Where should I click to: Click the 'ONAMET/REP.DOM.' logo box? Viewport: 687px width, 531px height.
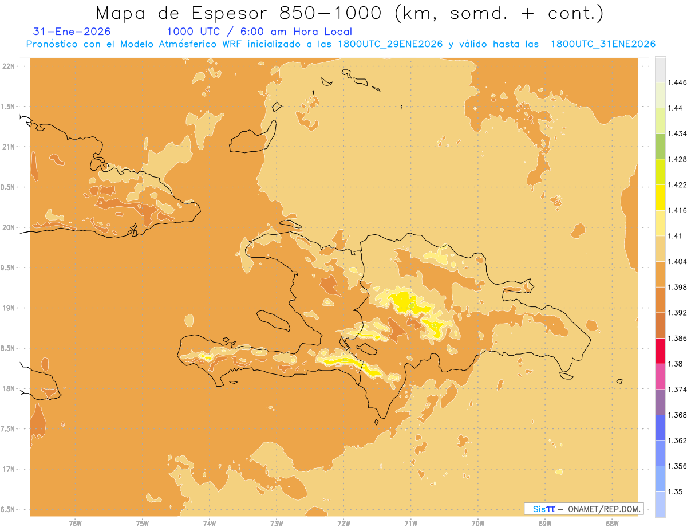click(x=584, y=509)
